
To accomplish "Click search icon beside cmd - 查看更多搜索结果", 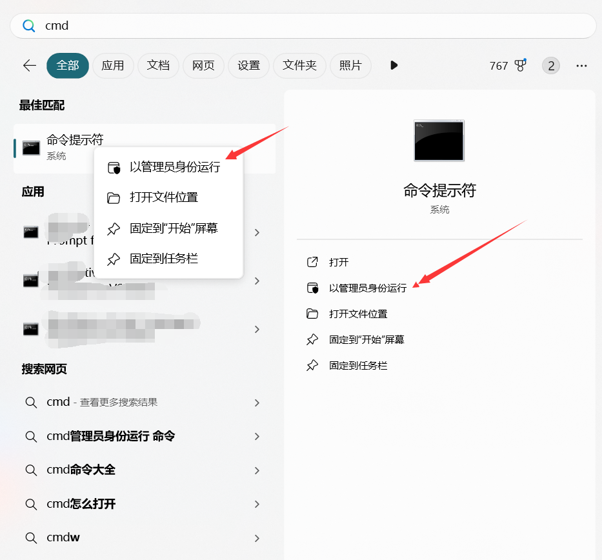I will coord(31,403).
